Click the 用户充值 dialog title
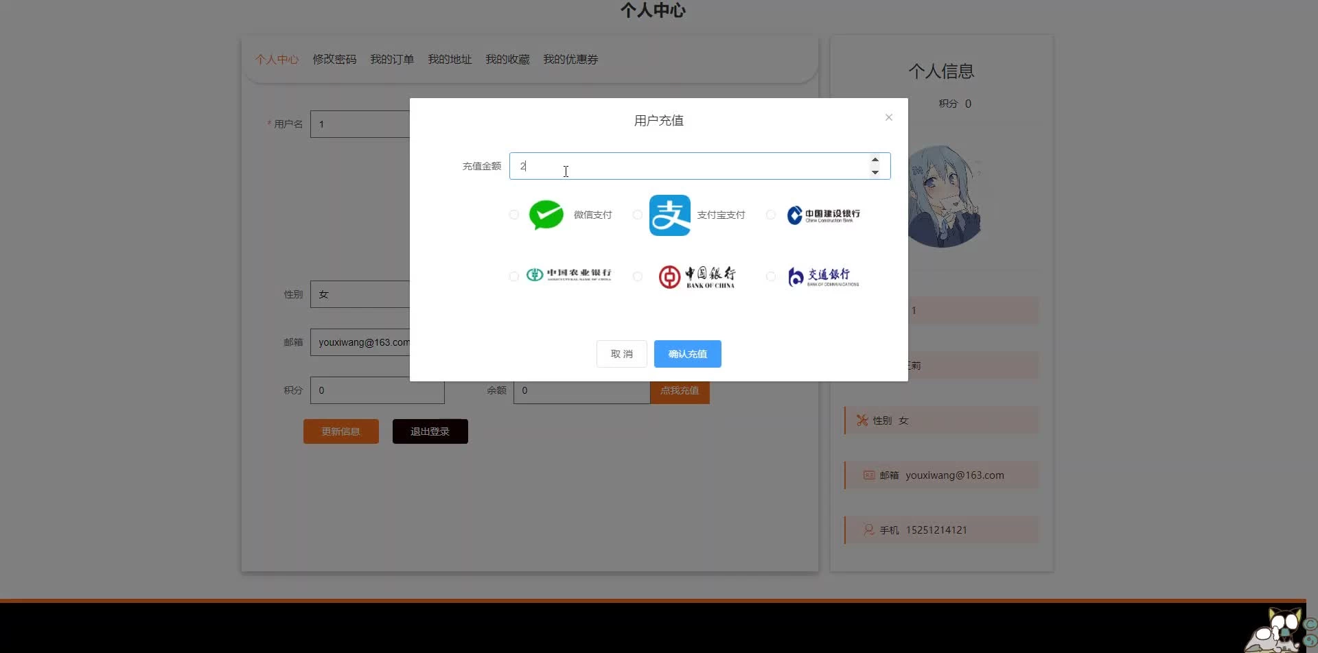The image size is (1318, 653). pyautogui.click(x=659, y=121)
